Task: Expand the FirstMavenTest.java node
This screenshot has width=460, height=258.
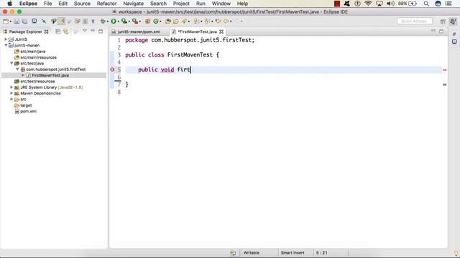Action: coord(23,75)
